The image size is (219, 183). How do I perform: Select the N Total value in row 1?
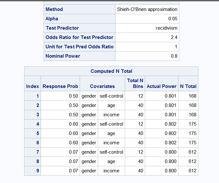(192, 96)
